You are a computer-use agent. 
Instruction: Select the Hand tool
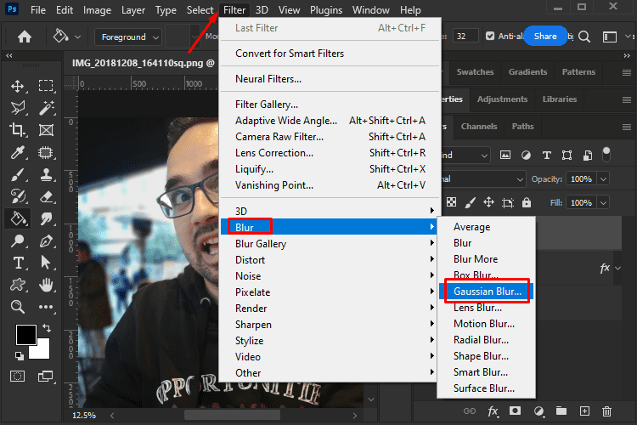(46, 285)
